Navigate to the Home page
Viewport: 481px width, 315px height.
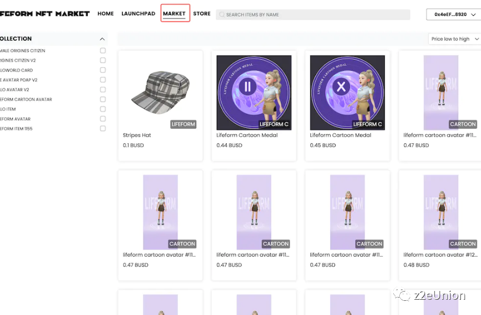(106, 14)
